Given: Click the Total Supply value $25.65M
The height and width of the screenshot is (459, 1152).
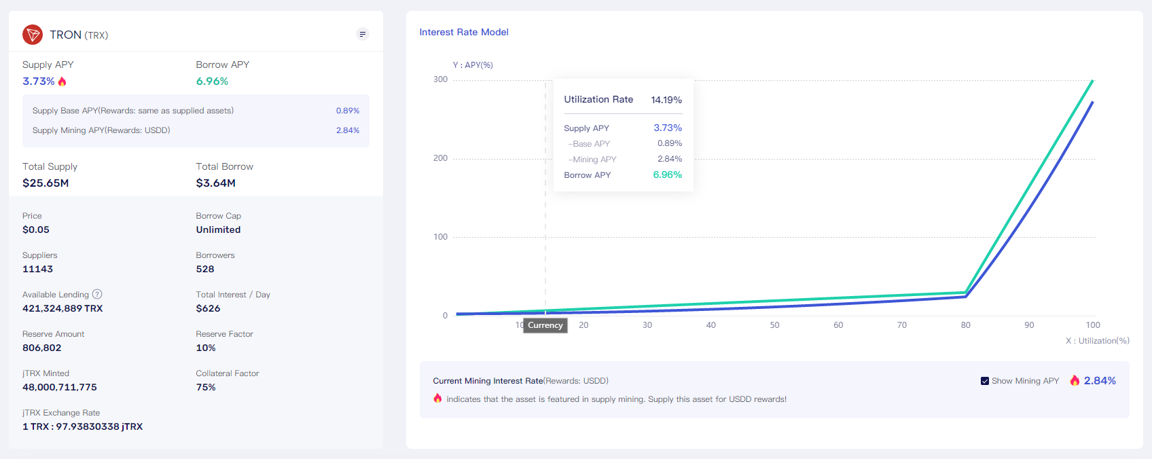Looking at the screenshot, I should [46, 183].
